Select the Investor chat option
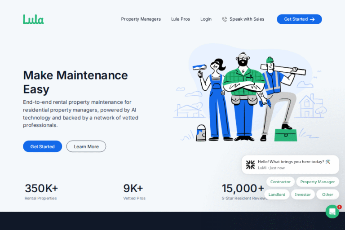The width and height of the screenshot is (345, 230). (x=302, y=195)
